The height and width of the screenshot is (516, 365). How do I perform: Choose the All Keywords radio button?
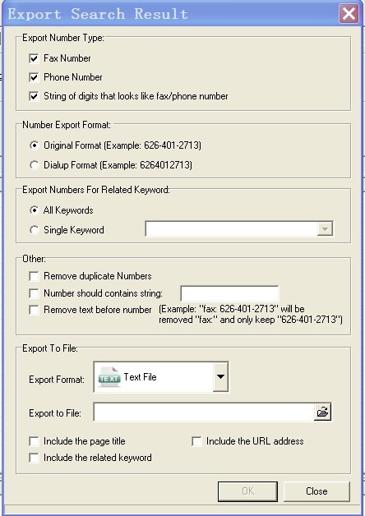click(35, 210)
